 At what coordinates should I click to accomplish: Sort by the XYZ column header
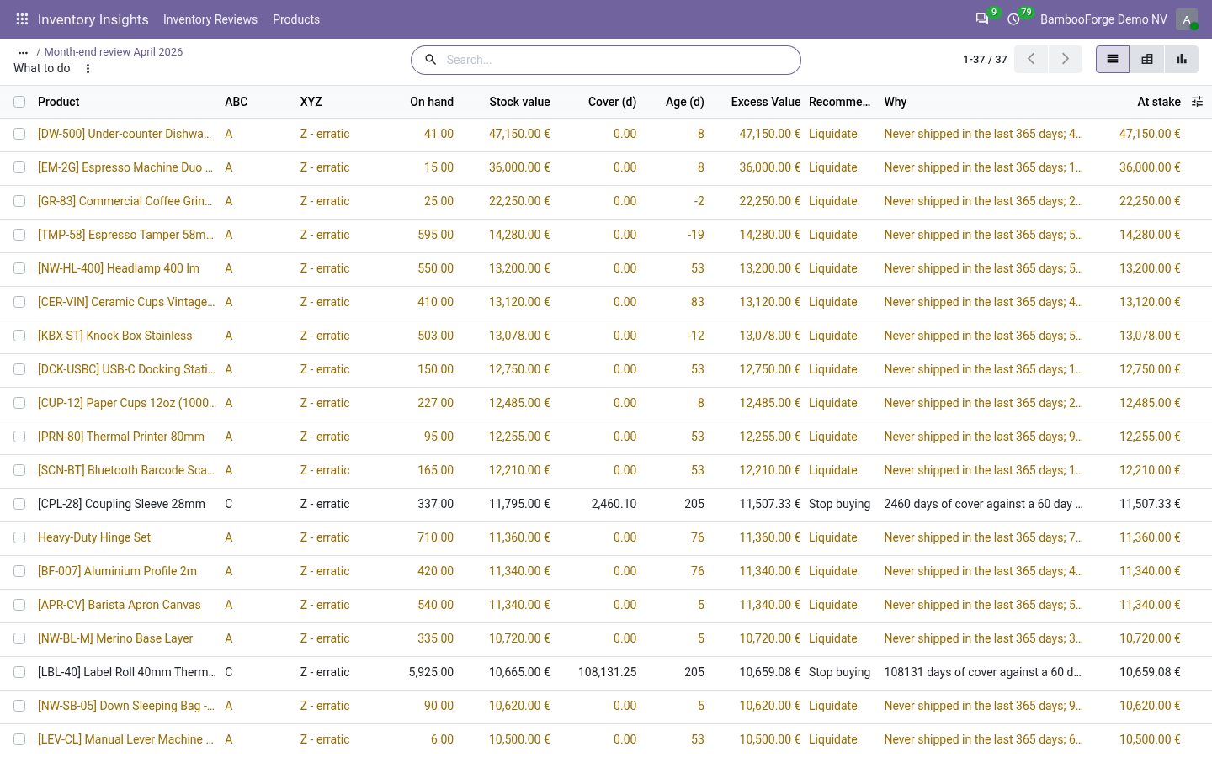pos(311,102)
